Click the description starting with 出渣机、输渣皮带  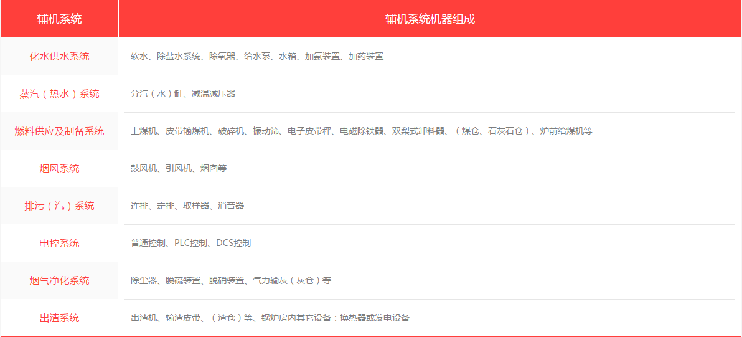point(270,318)
